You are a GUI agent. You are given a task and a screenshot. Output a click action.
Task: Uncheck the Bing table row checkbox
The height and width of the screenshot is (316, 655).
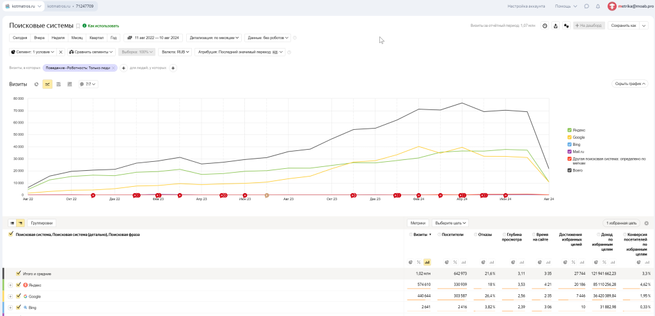(19, 307)
